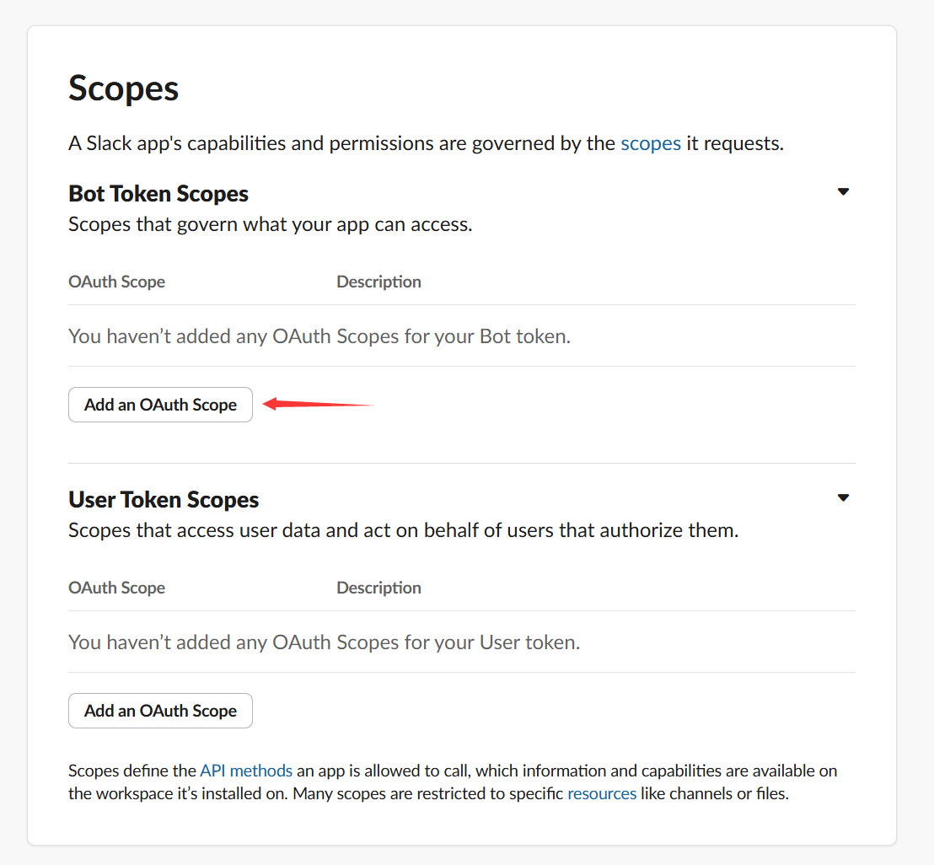This screenshot has width=934, height=865.
Task: Click the 'Bot Token Scopes' heading
Action: 158,193
